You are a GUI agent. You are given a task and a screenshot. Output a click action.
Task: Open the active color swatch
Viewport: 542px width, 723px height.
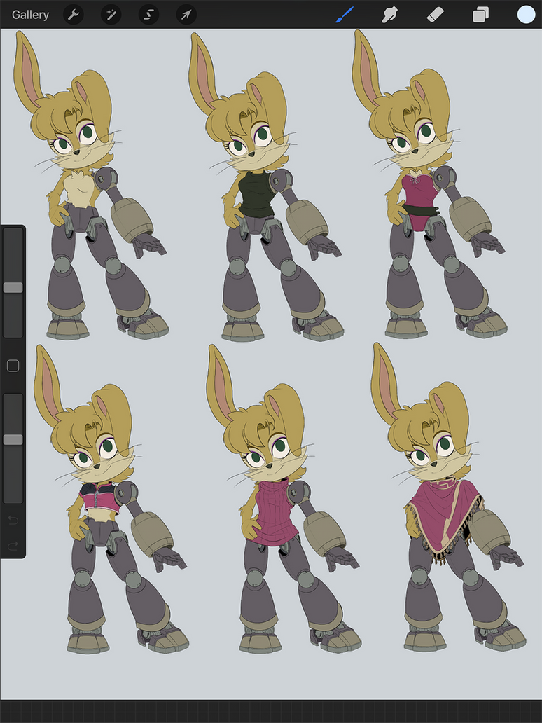point(526,15)
